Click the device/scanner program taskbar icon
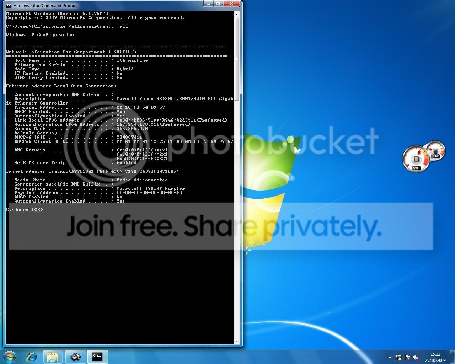The height and width of the screenshot is (364, 455). point(76,357)
